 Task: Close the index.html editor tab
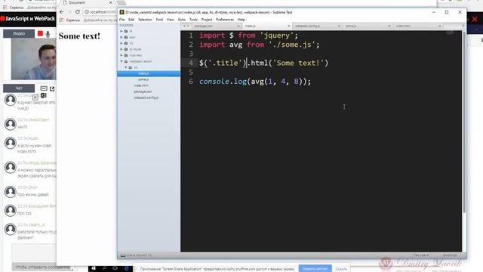[x=439, y=26]
